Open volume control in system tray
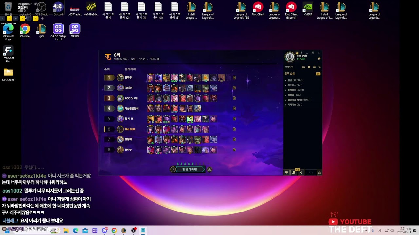 click(392, 231)
